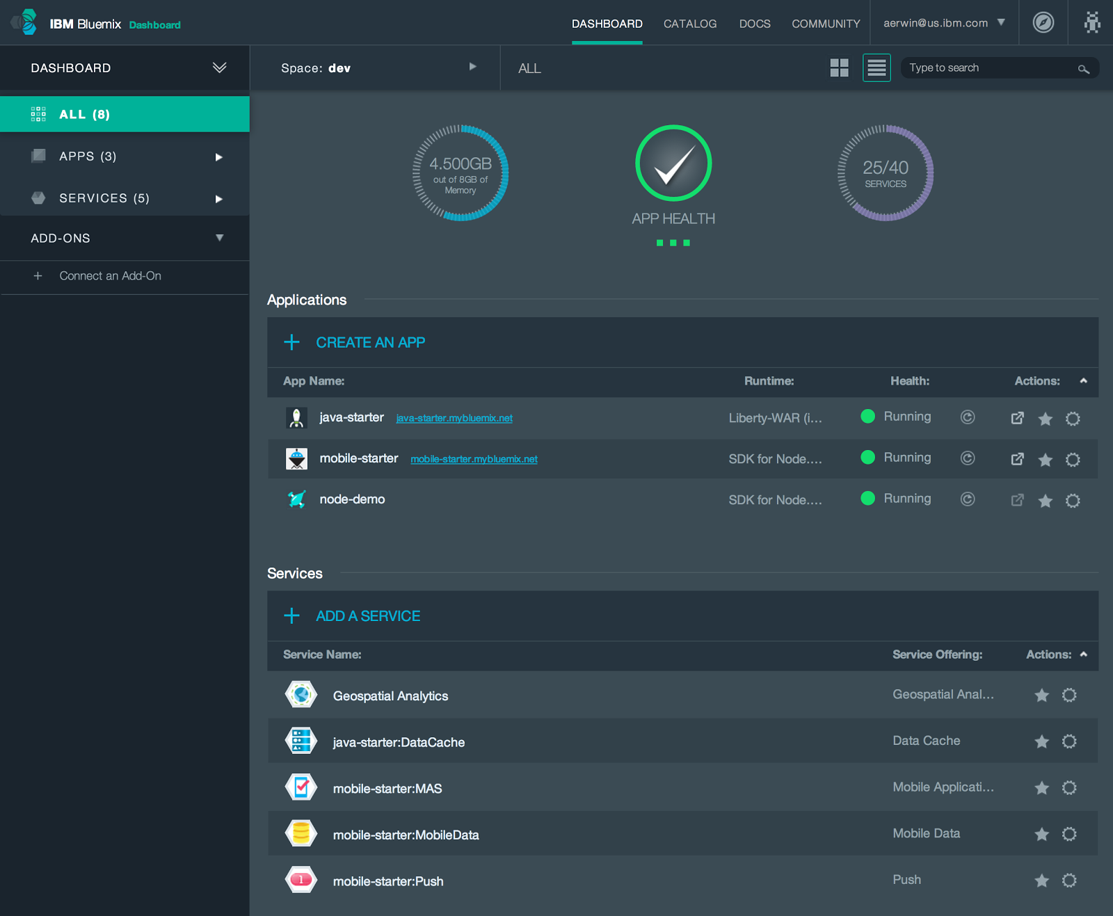Expand the SERVICES (5) sidebar arrow
This screenshot has height=916, width=1113.
pos(218,199)
